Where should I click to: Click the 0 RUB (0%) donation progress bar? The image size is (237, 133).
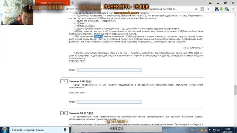[x=117, y=129]
